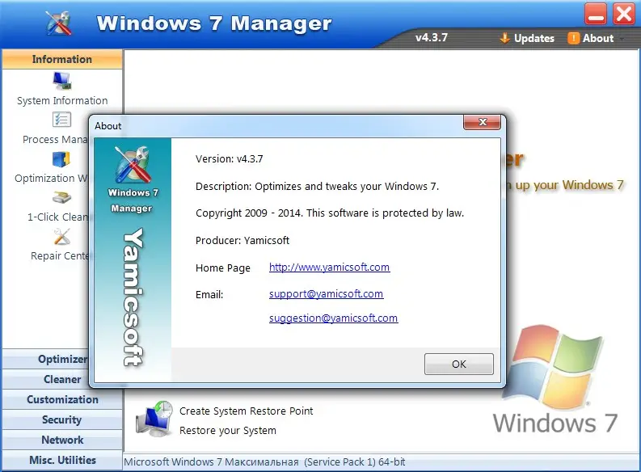Close the Windows 7 Manager main window
Viewport: 641px width, 472px height.
(x=623, y=14)
